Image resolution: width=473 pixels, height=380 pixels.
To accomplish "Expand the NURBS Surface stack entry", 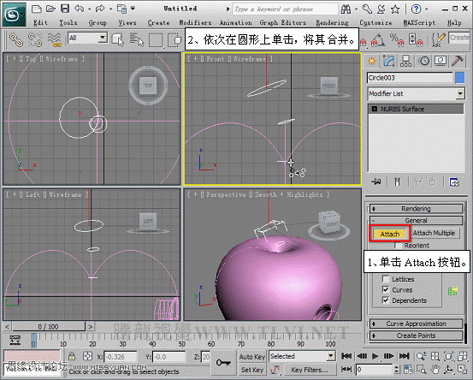I will 375,109.
